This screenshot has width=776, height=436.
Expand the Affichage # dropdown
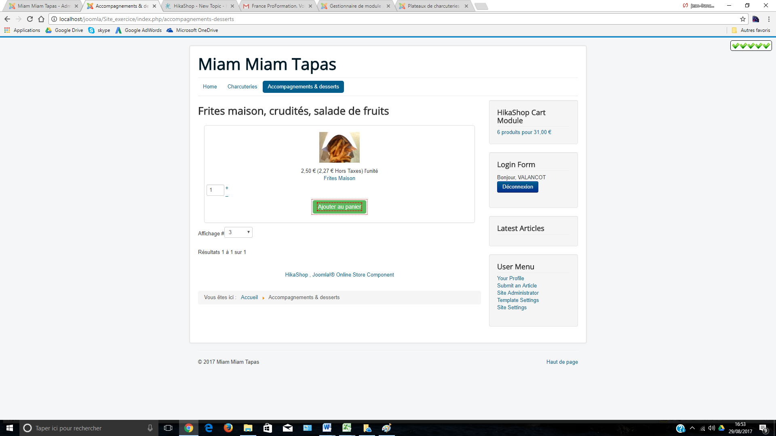(x=238, y=233)
